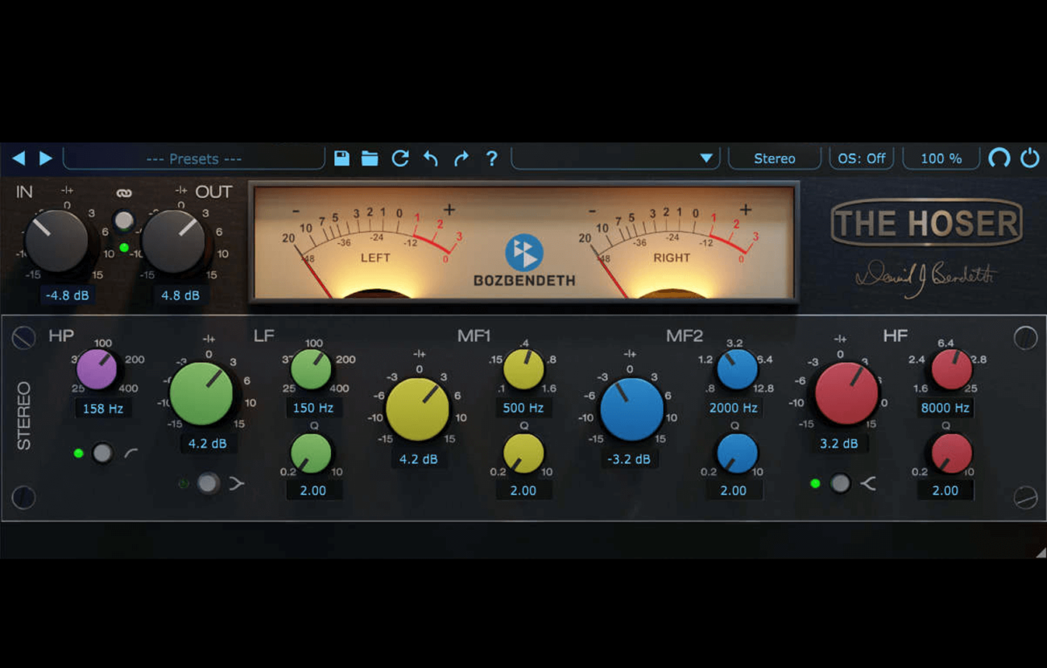This screenshot has height=668, width=1047.
Task: Open the Stereo channel mode selector
Action: point(774,159)
